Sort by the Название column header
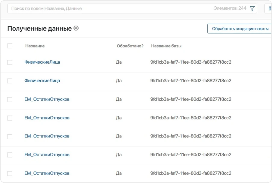 click(x=35, y=46)
